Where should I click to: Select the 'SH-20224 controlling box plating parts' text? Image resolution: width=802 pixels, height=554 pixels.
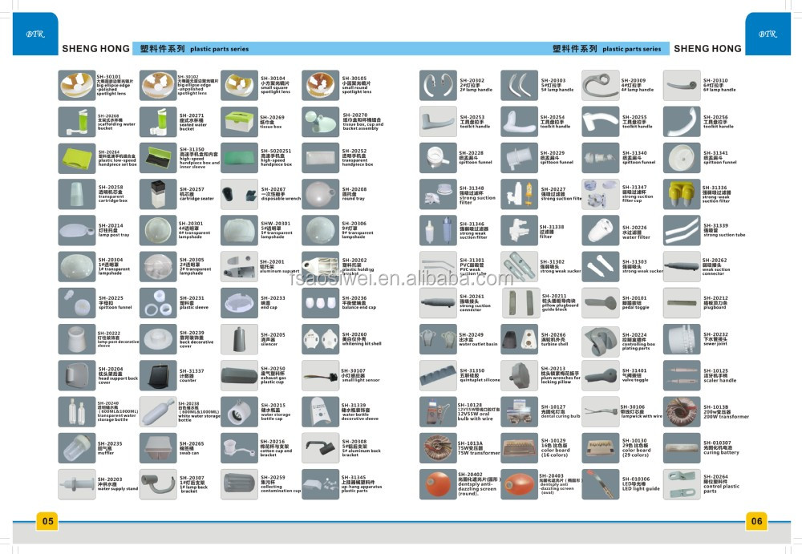(638, 342)
